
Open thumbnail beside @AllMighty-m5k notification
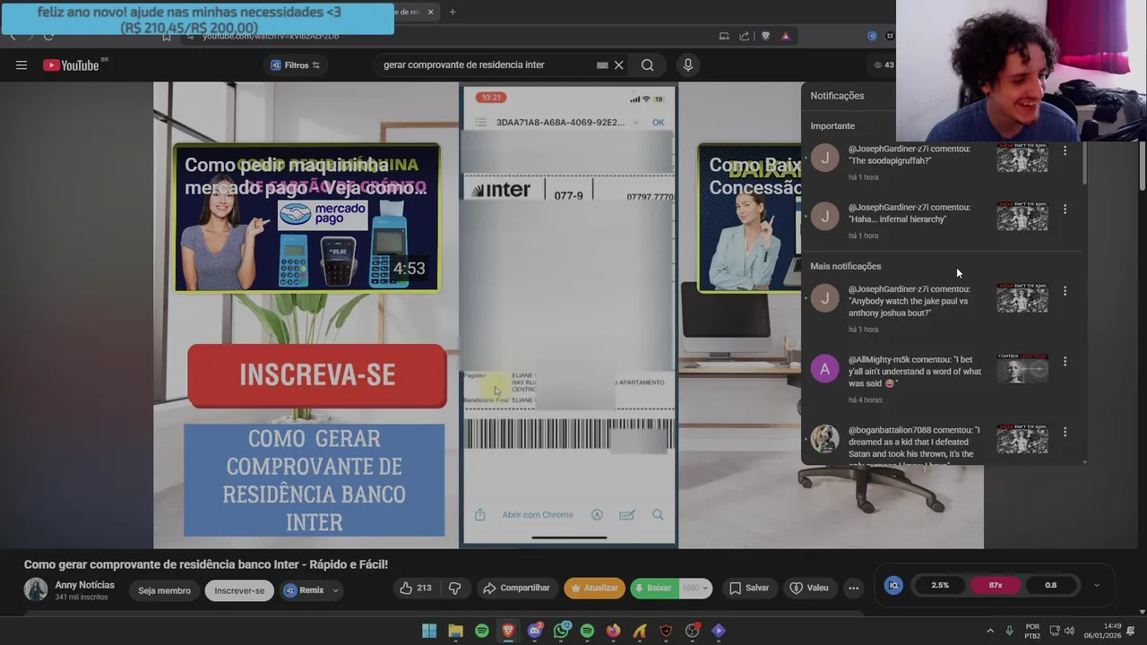[x=1022, y=368]
